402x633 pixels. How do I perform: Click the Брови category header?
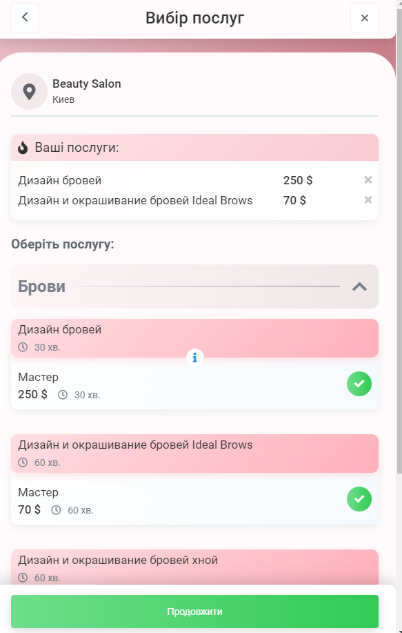[194, 286]
